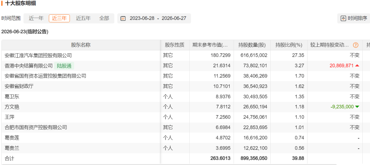This screenshot has width=370, height=165.
Task: Click the 陆股通 tag badge
Action: point(64,66)
